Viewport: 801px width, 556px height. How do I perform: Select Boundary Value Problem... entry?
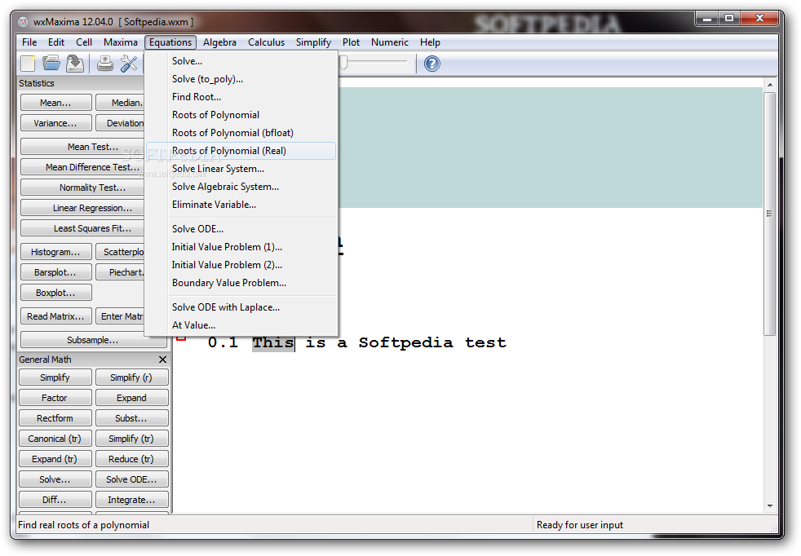tap(241, 282)
